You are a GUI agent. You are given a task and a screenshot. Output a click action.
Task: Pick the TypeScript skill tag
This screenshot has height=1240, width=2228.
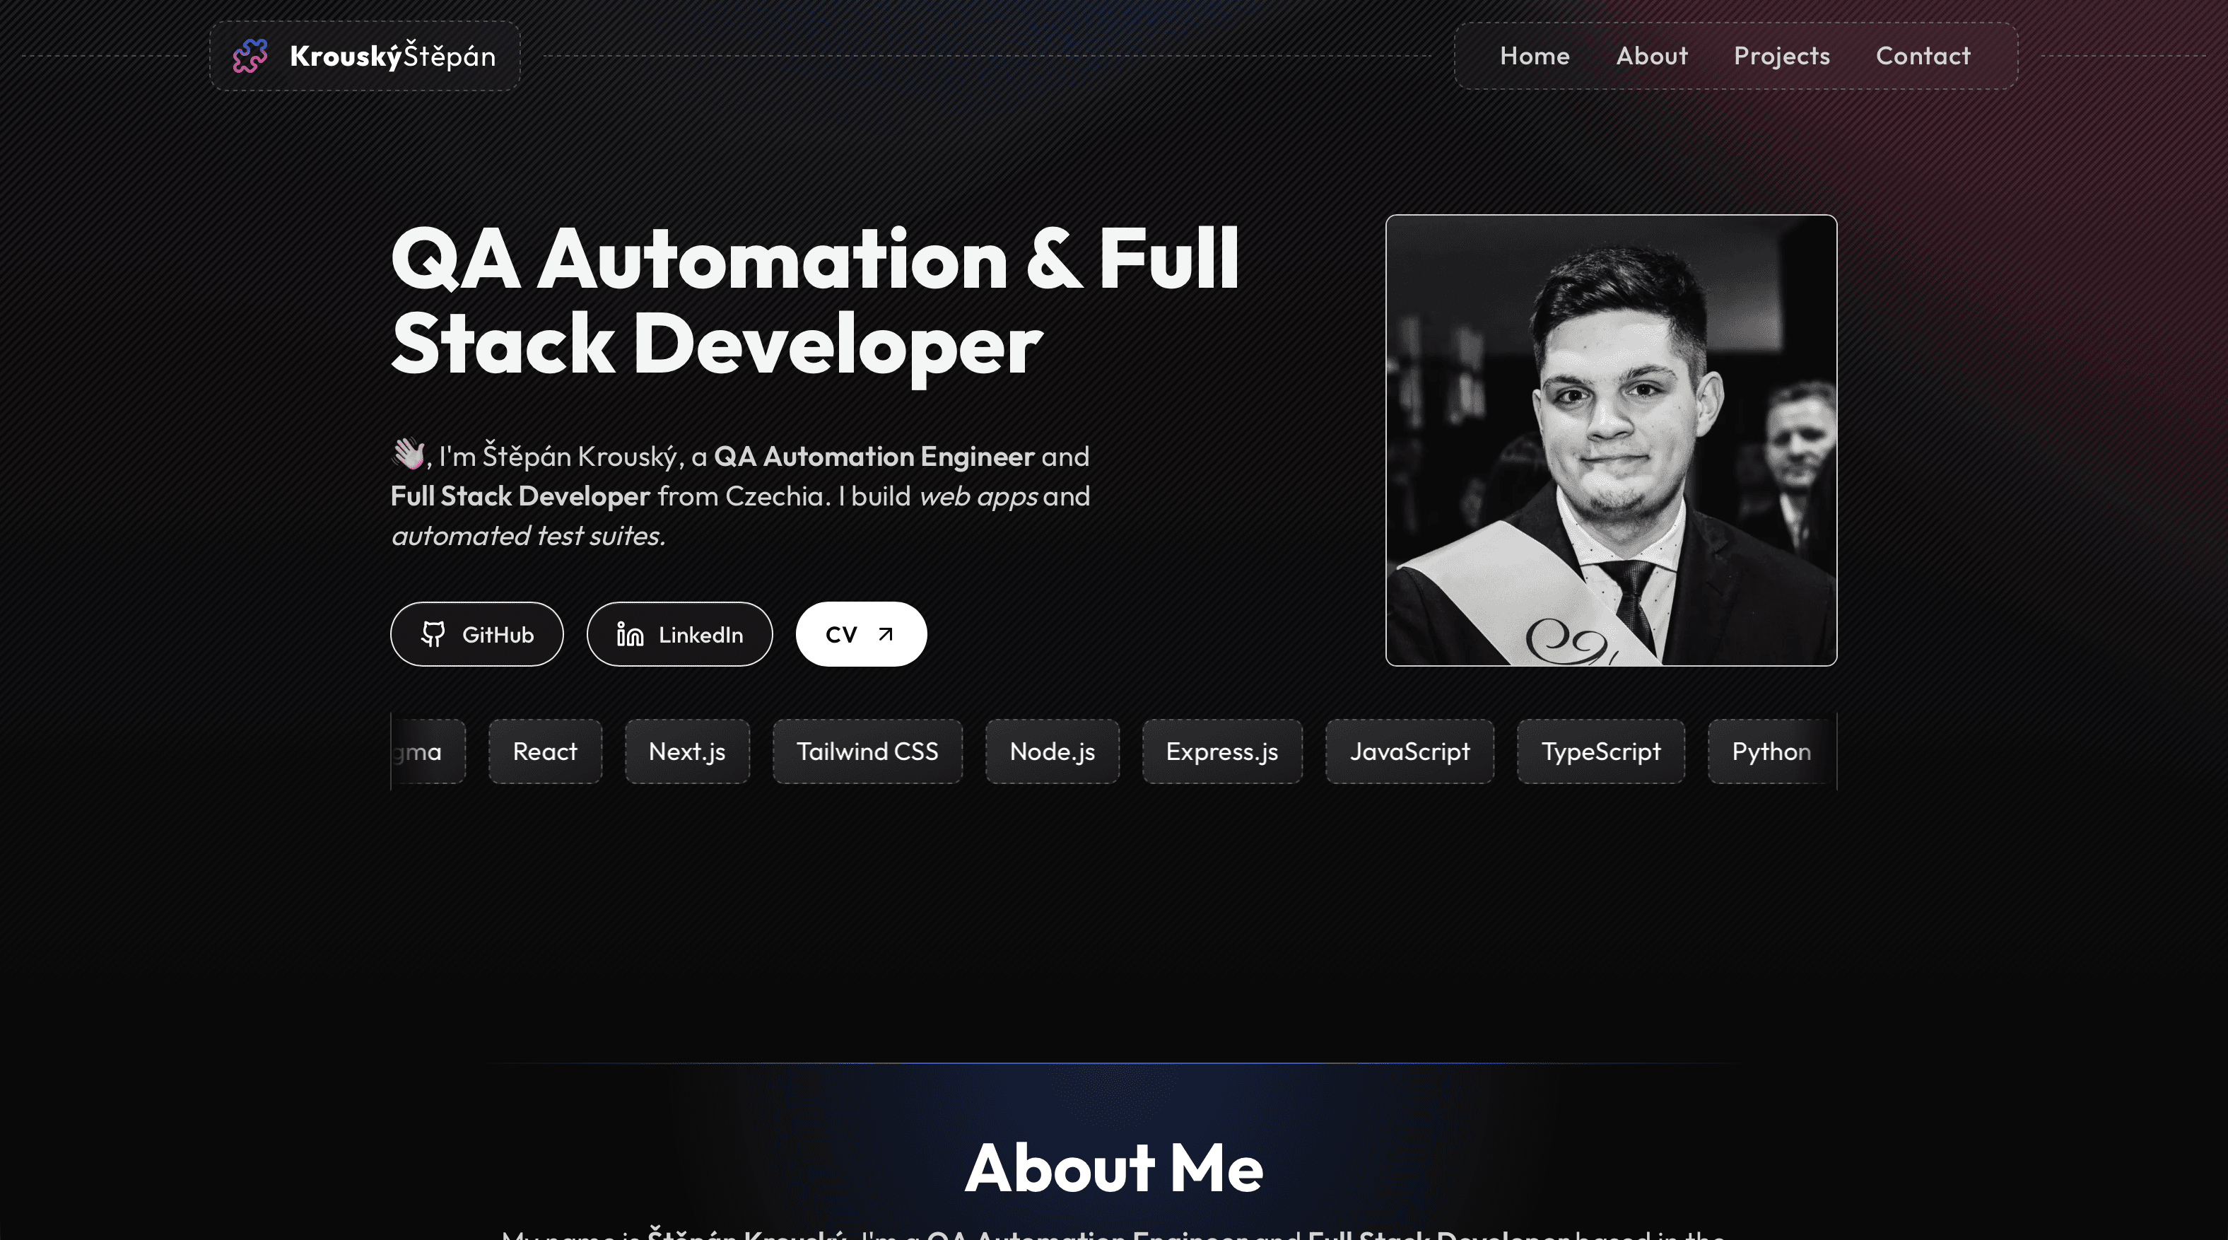pos(1600,751)
